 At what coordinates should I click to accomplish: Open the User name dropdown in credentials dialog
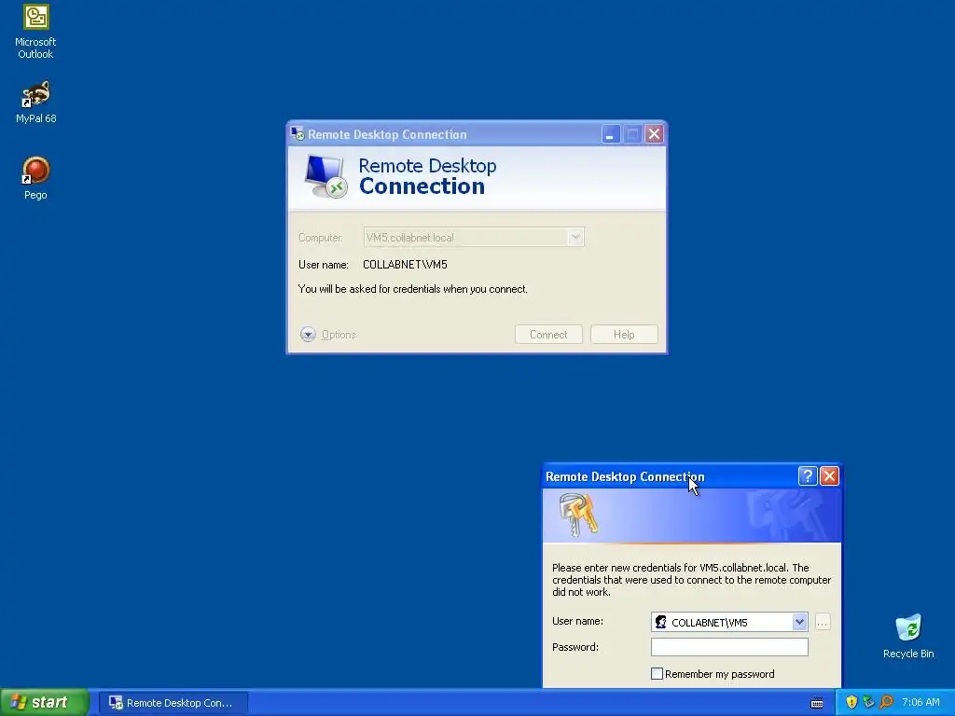[x=799, y=622]
